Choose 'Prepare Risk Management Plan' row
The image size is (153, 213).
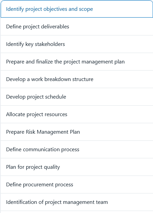click(x=77, y=132)
